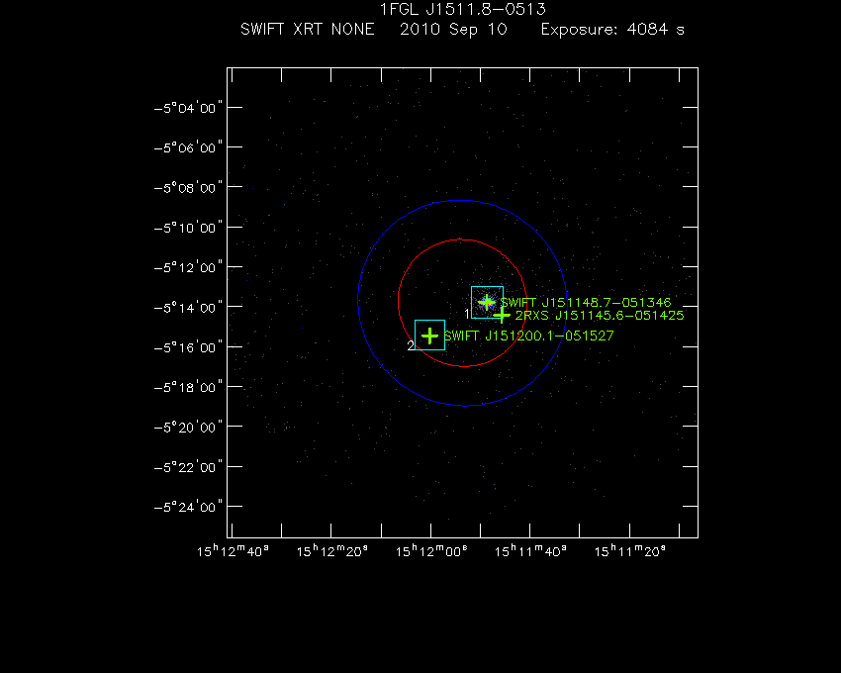Viewport: 841px width, 673px height.
Task: Click the declination label -5°14'00"
Action: (188, 308)
